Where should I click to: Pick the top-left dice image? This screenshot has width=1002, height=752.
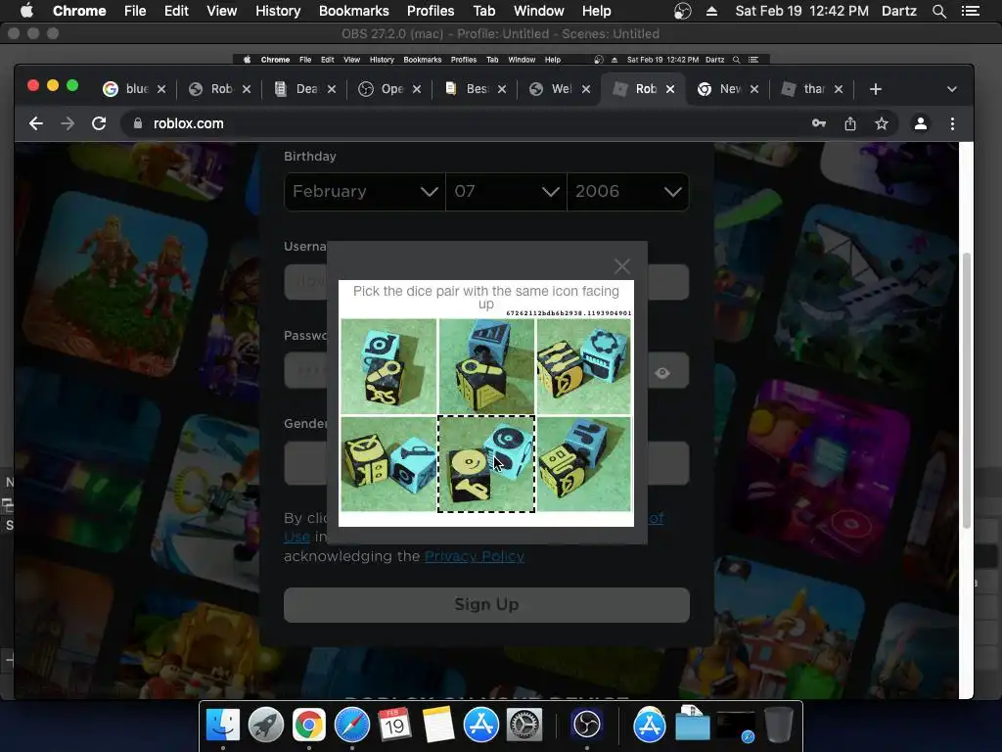point(388,366)
